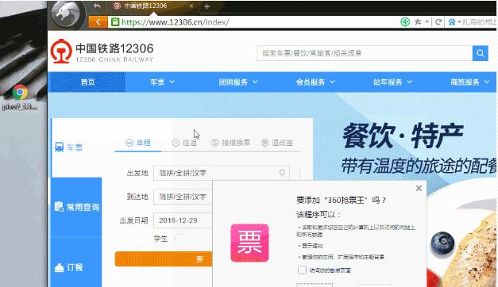Select the 订餐 sidebar item

tap(76, 267)
